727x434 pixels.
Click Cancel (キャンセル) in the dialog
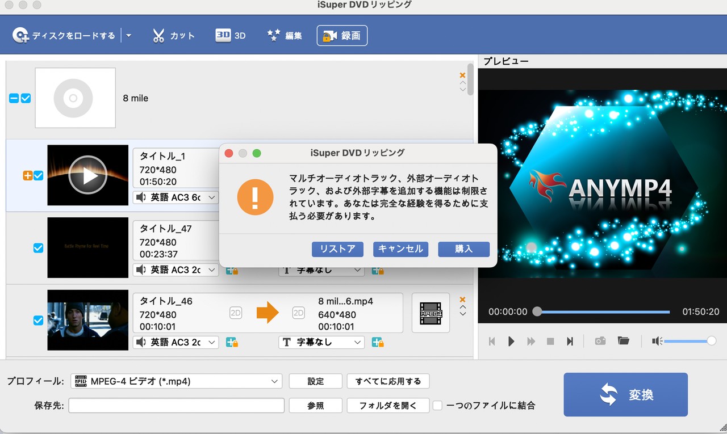pyautogui.click(x=400, y=249)
